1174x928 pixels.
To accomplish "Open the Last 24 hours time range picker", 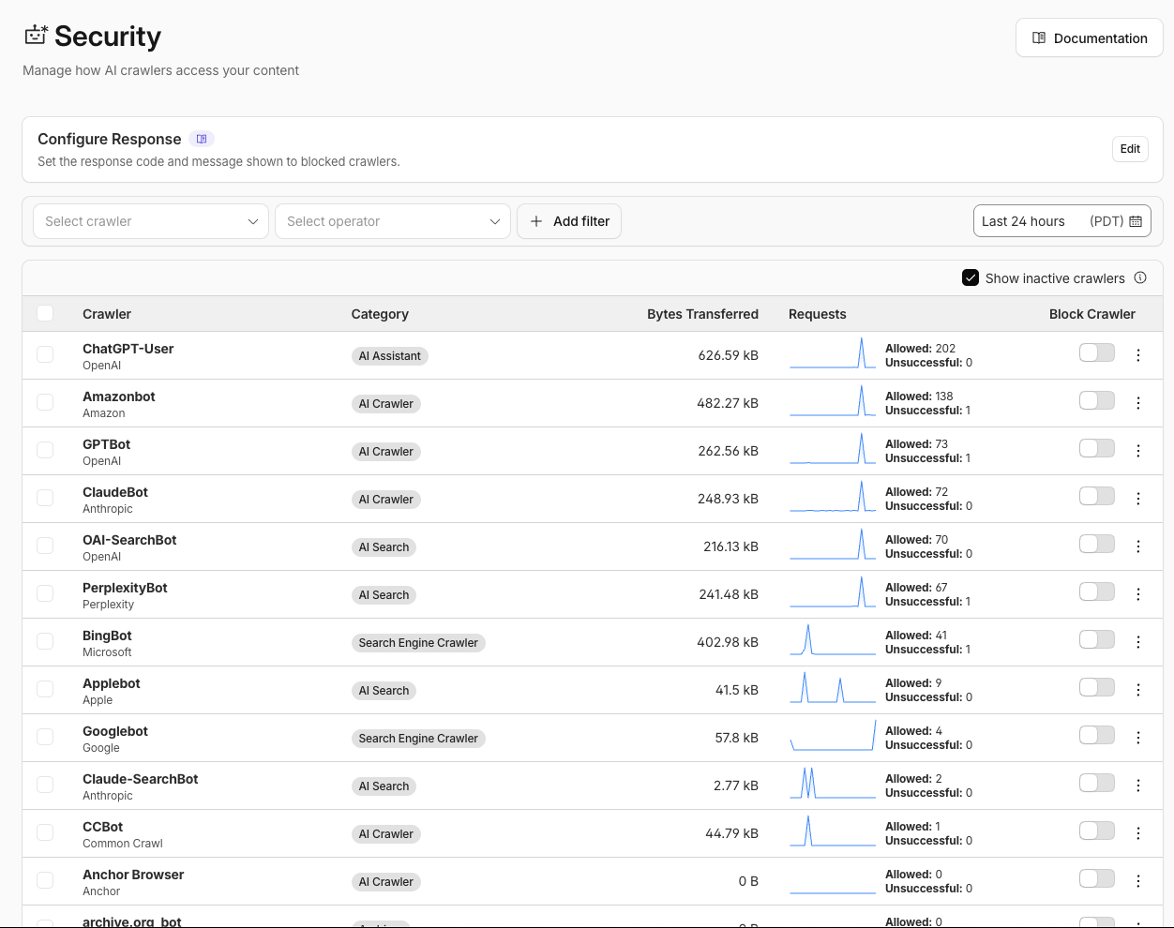I will 1062,221.
